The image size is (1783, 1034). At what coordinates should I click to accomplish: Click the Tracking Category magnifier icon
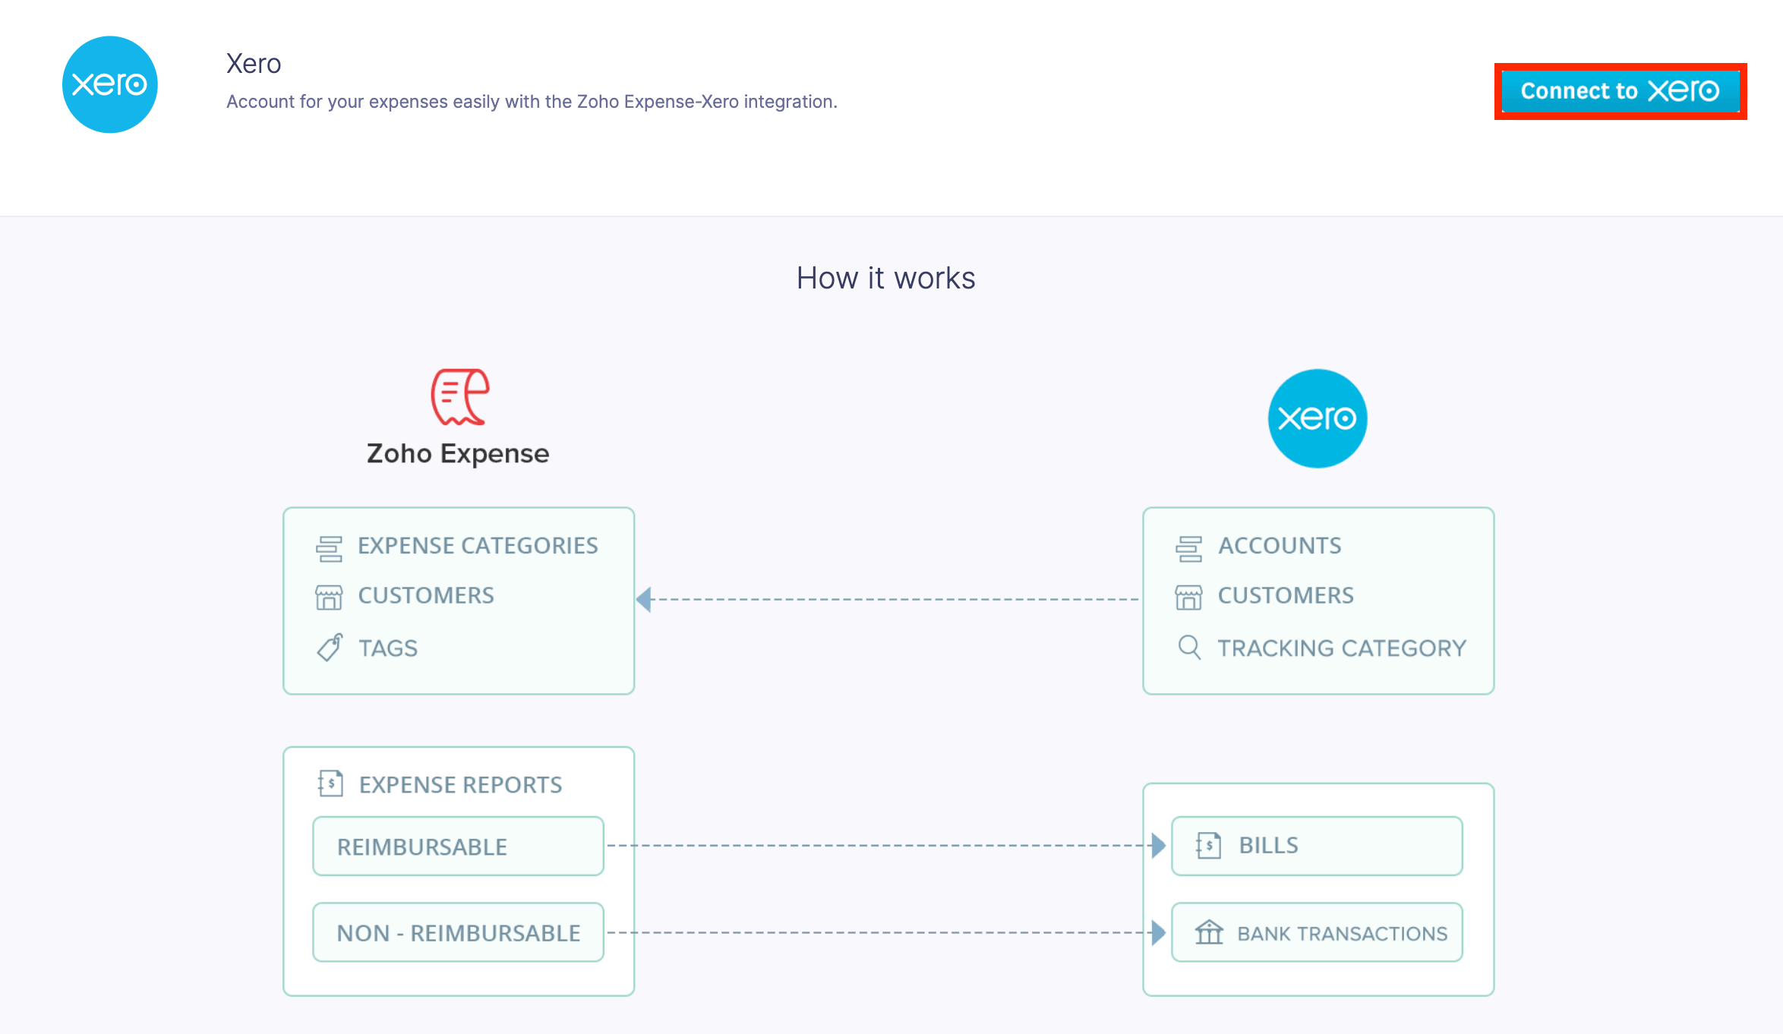[1190, 648]
